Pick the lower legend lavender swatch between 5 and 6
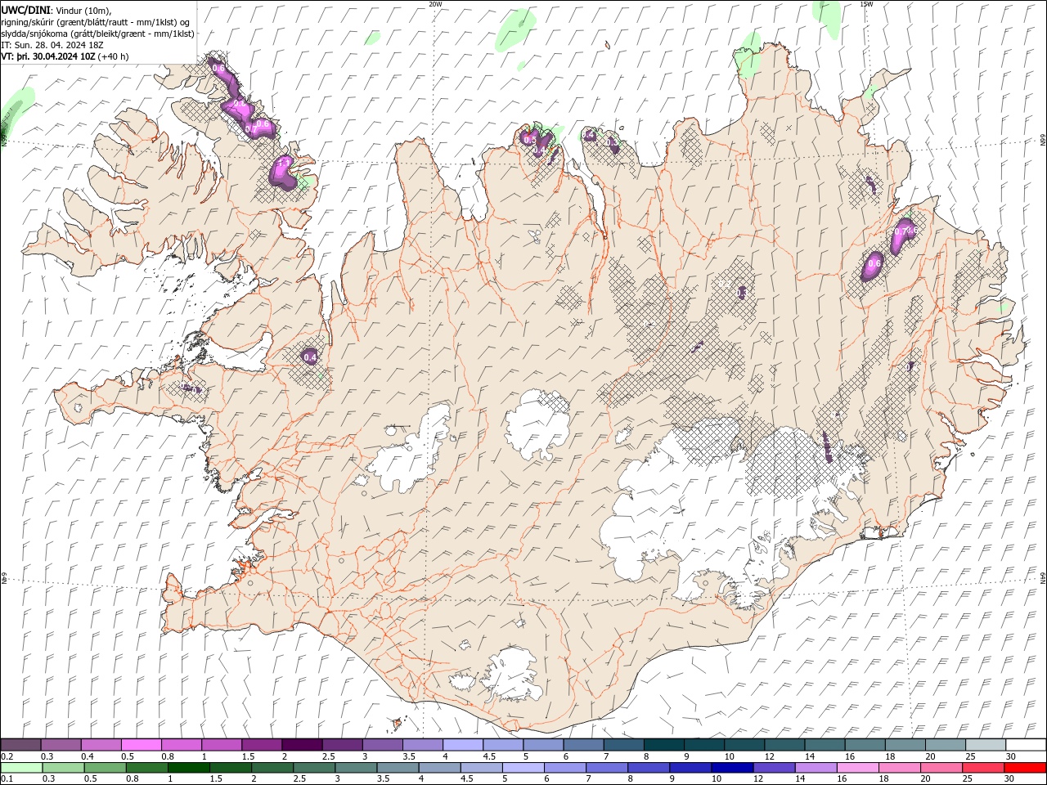The width and height of the screenshot is (1047, 785). (523, 768)
